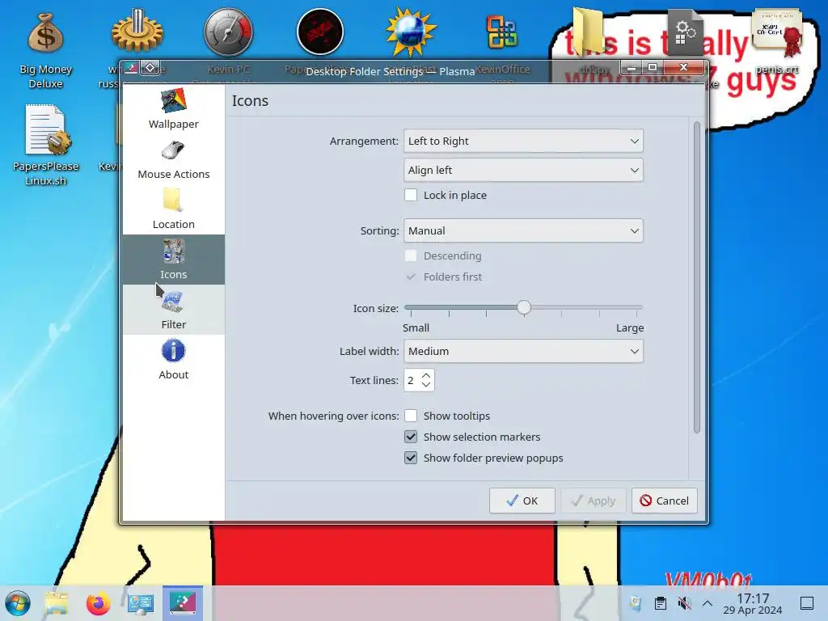
Task: Open the Start menu orb
Action: (18, 603)
